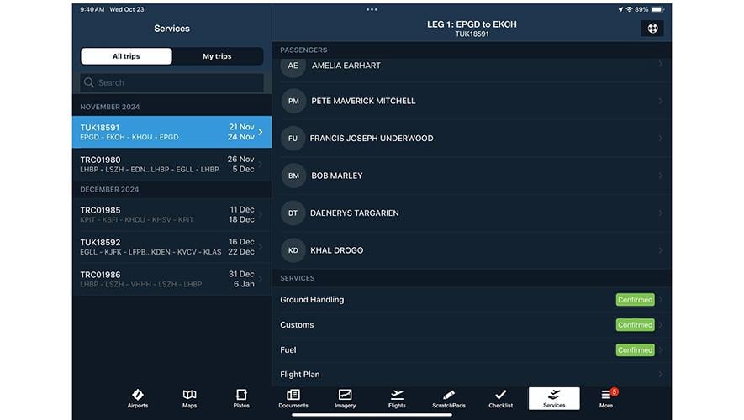Open the Customs service row
The image size is (744, 420).
(x=472, y=325)
